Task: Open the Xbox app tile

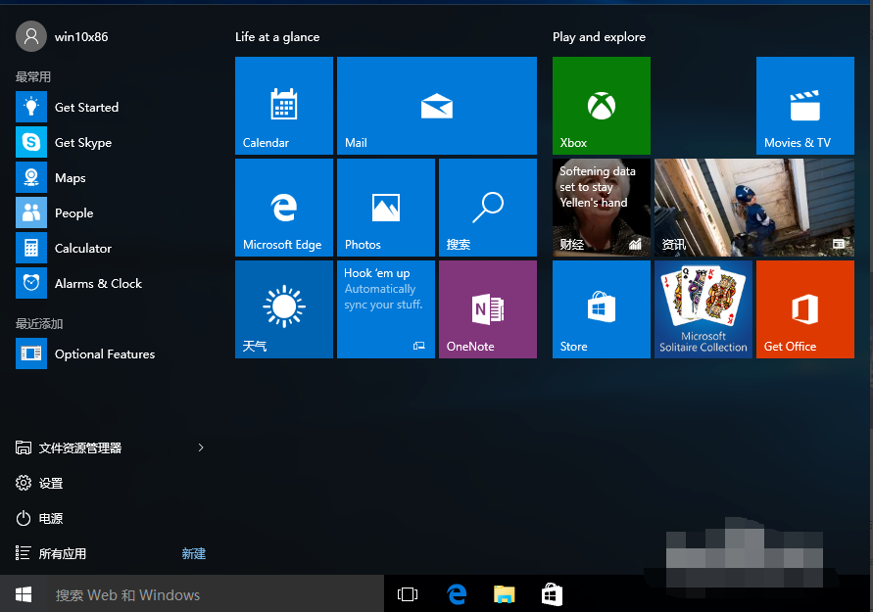Action: [x=601, y=106]
